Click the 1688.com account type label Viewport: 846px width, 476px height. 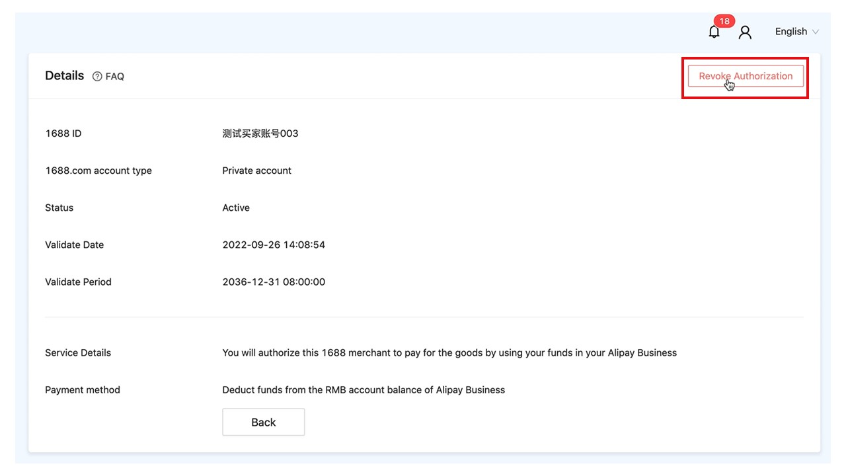[98, 171]
